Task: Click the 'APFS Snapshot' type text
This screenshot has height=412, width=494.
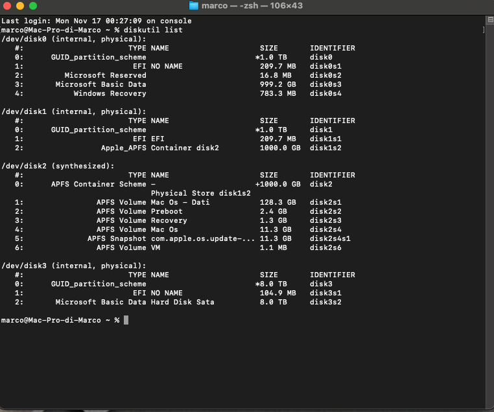Action: tap(117, 238)
